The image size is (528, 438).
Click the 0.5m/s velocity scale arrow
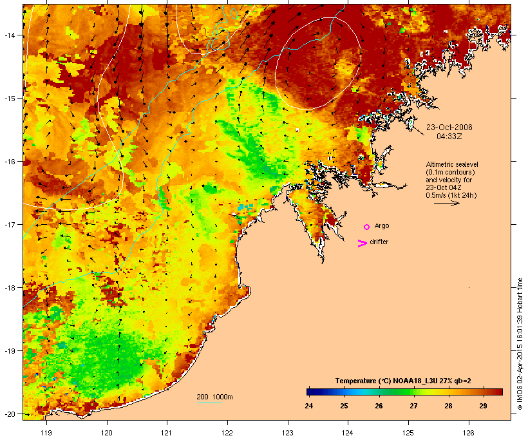tap(447, 203)
